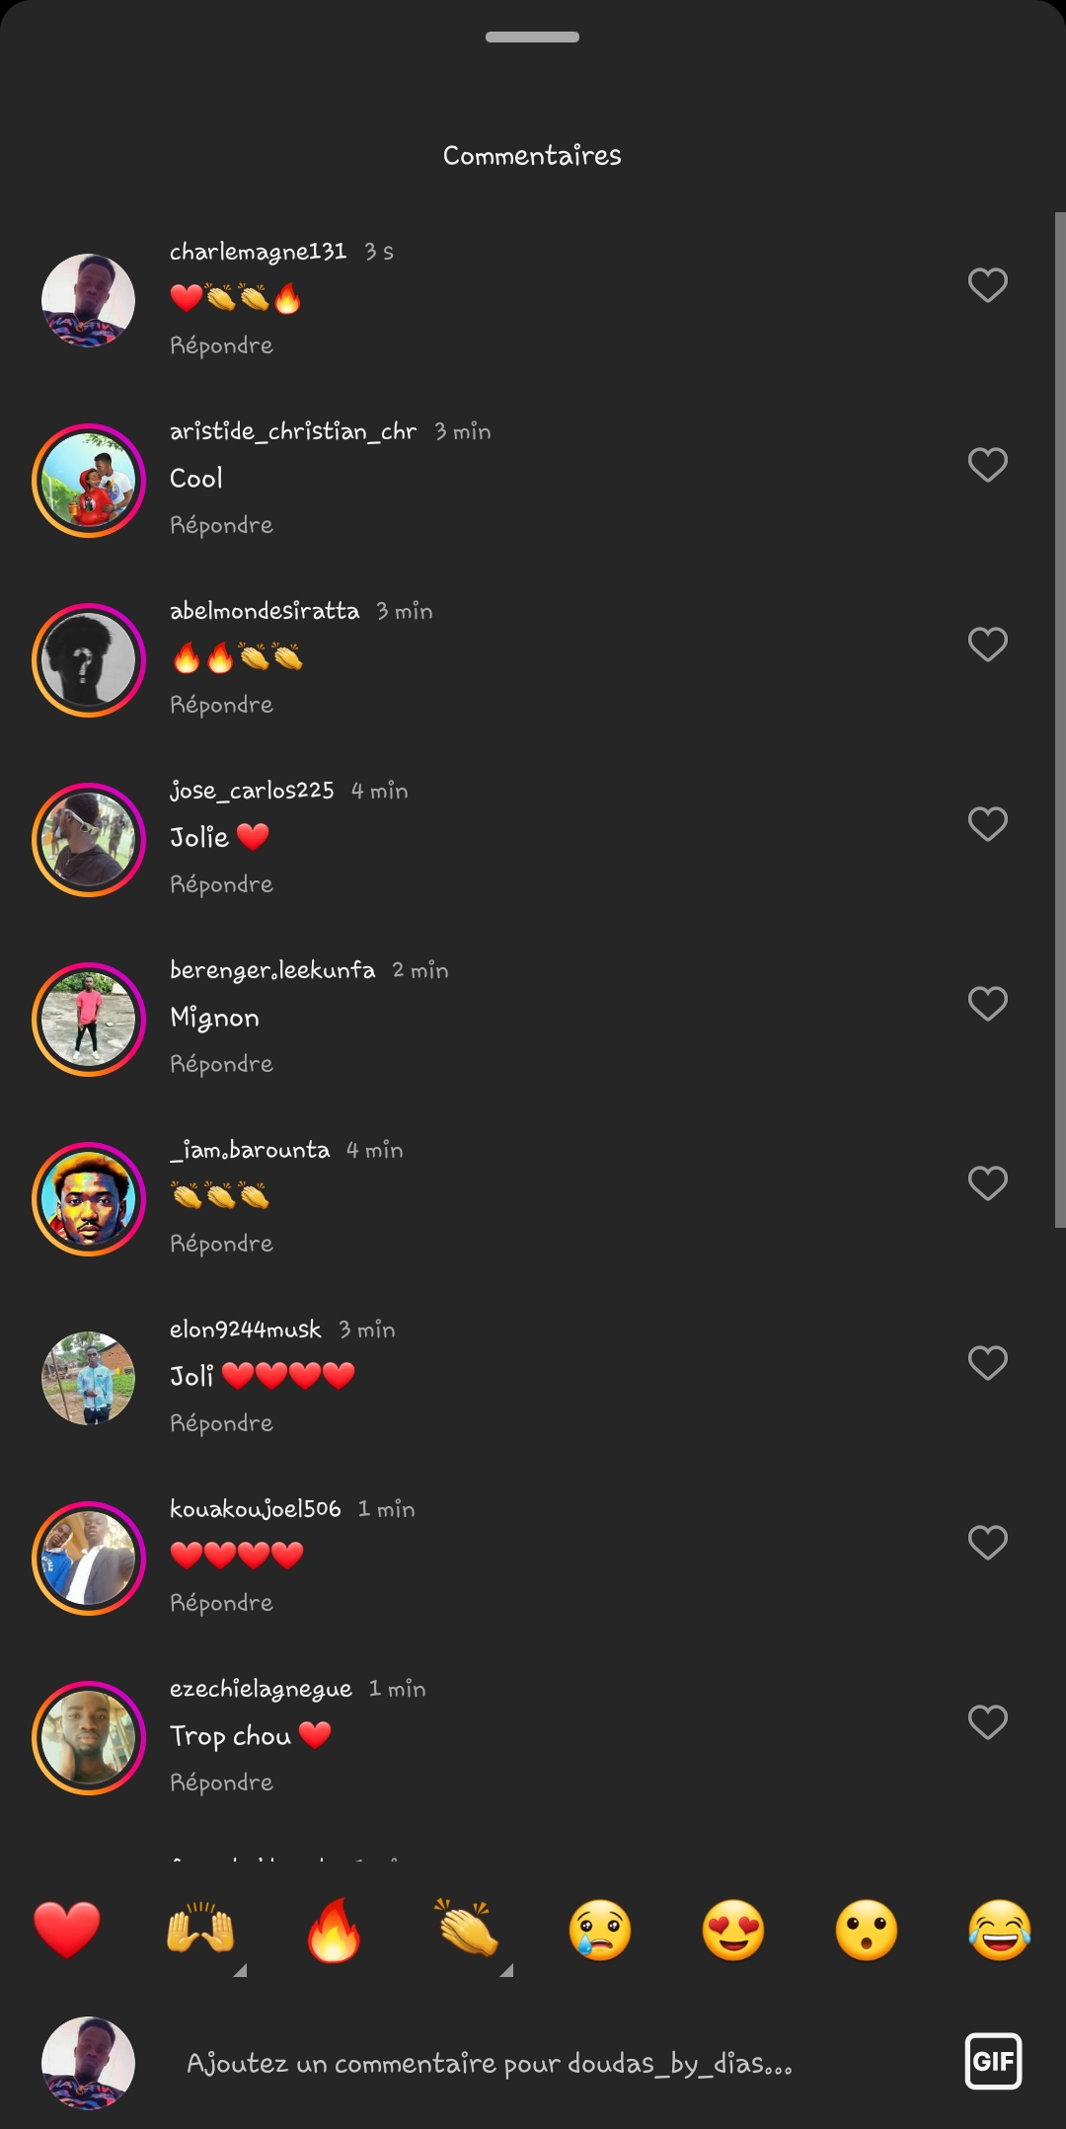This screenshot has width=1066, height=2129.
Task: Like the "Cool" comment by aristide_christian_chr
Action: click(x=987, y=465)
